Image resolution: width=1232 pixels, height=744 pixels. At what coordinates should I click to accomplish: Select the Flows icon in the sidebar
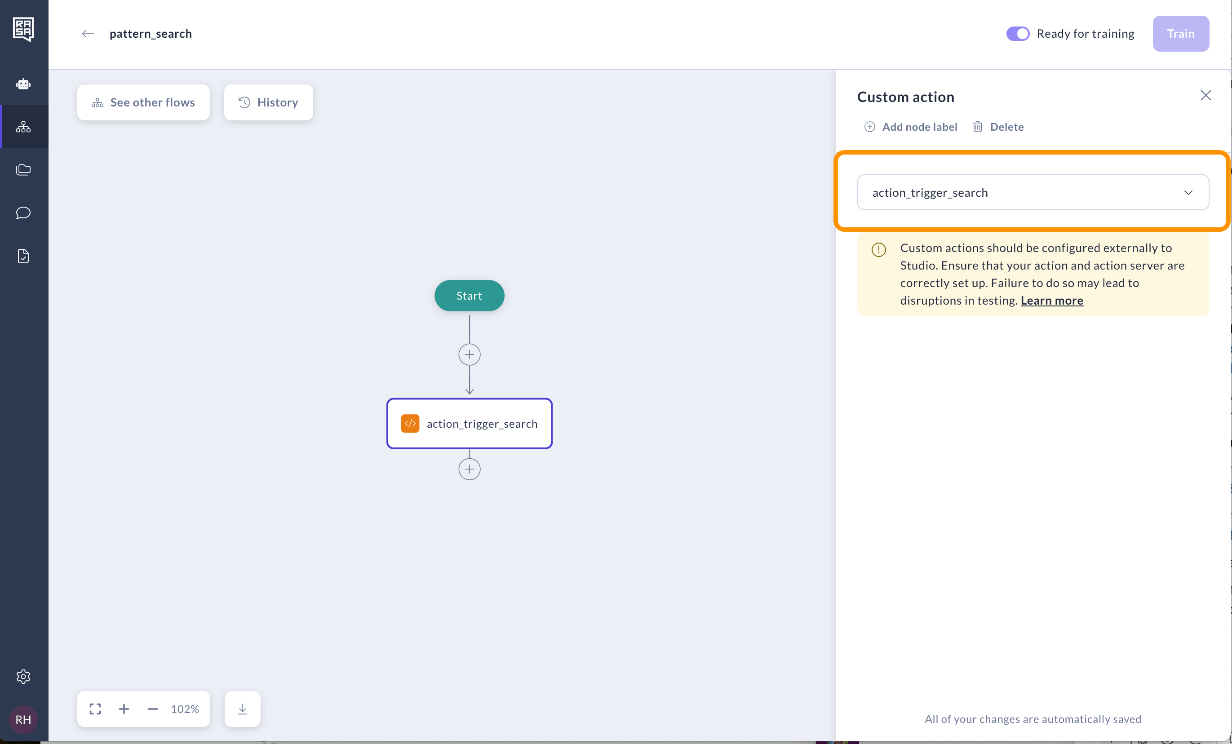pyautogui.click(x=23, y=127)
